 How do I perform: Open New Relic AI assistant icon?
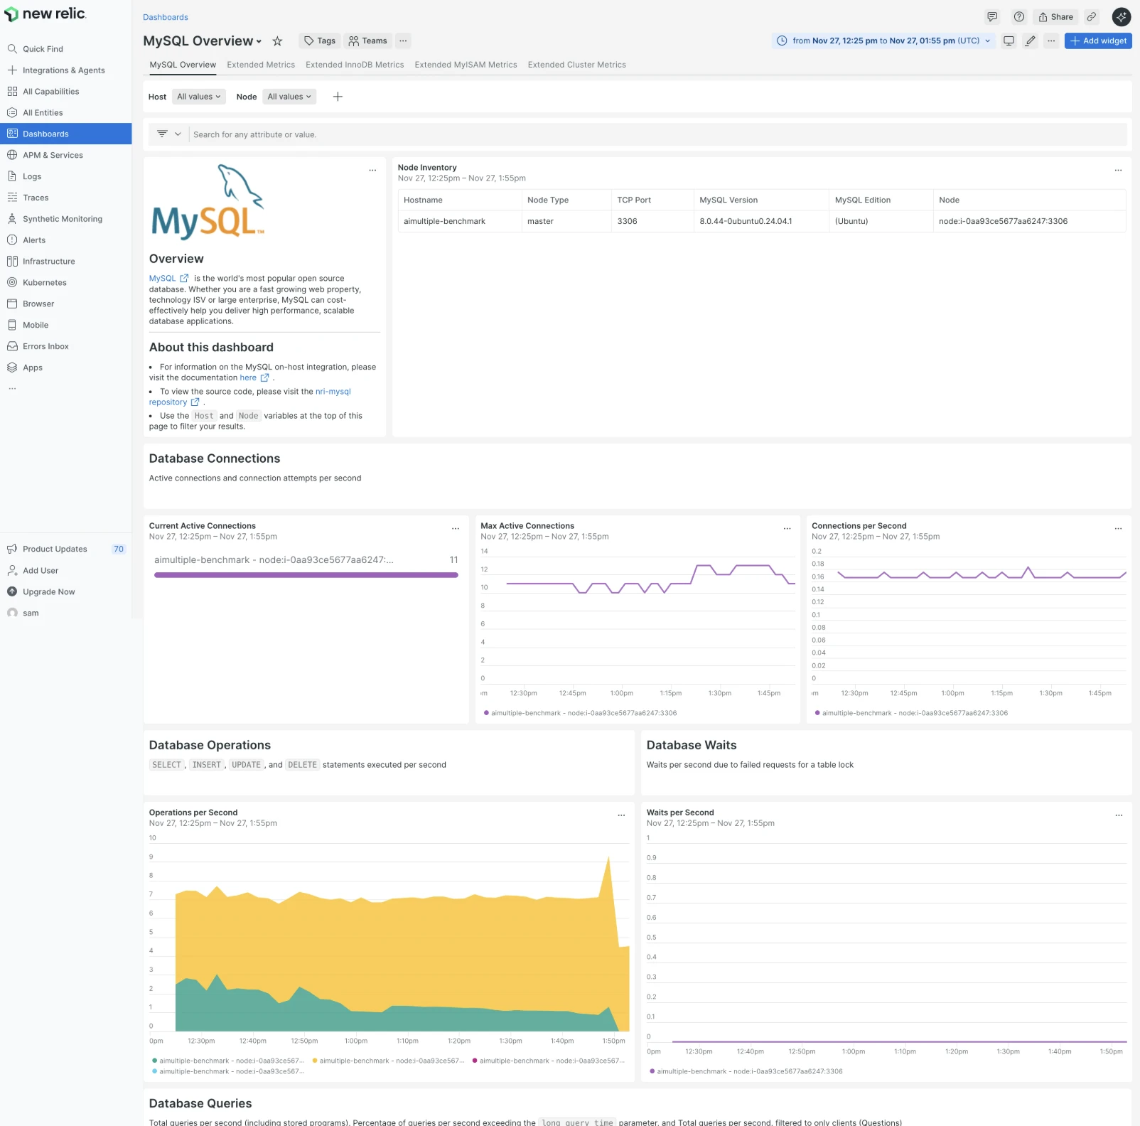click(1122, 17)
